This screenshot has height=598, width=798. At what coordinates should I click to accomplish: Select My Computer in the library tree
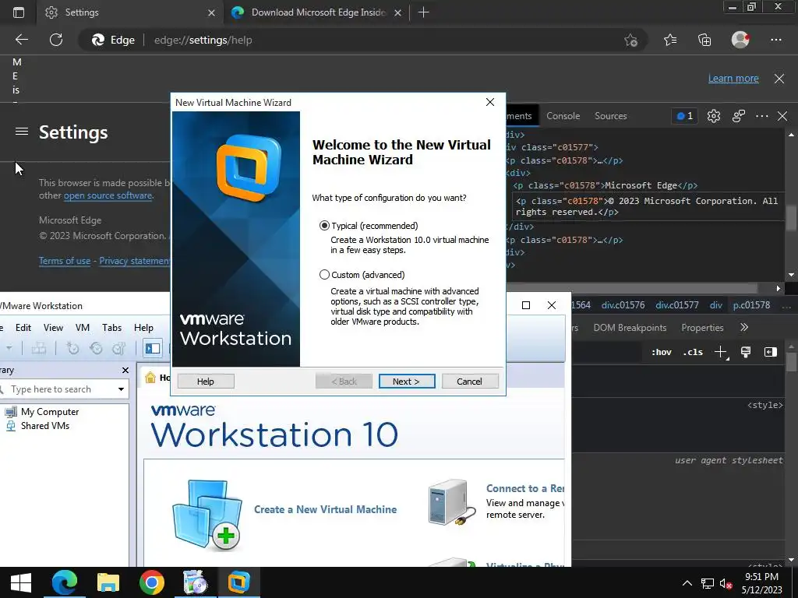[x=49, y=411]
